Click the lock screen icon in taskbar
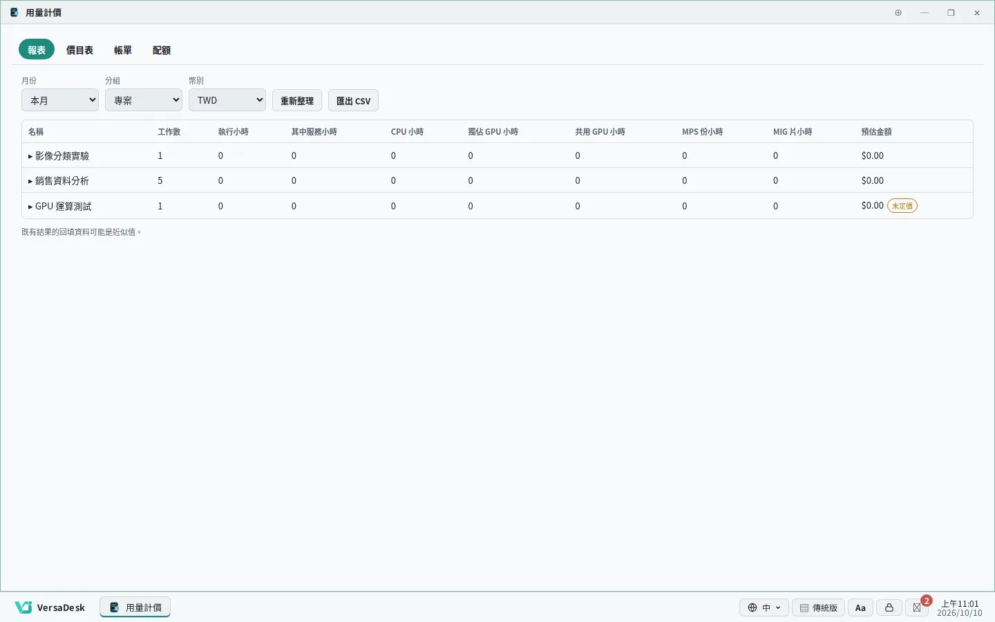995x622 pixels. (889, 607)
